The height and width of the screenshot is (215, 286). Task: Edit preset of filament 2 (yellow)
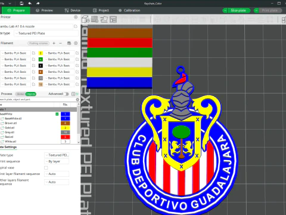click(x=77, y=53)
